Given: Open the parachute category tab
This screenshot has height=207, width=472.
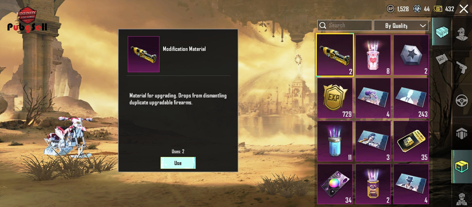Looking at the screenshot, I should coord(461,133).
